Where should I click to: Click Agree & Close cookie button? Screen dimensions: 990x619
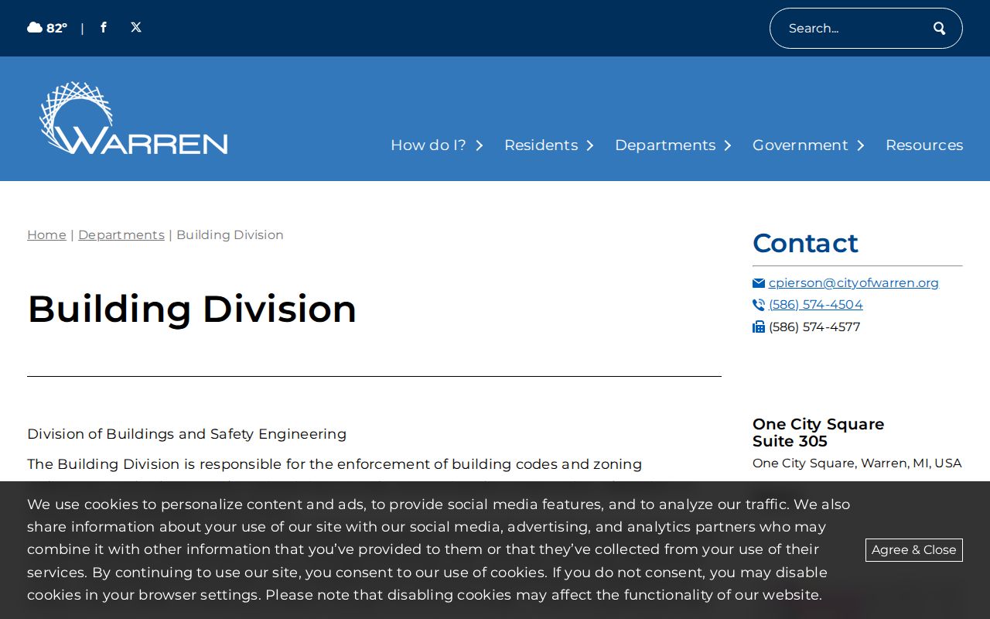click(x=914, y=550)
